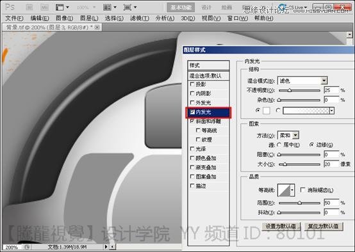355x252 pixels.
Task: Switch to the 绘画 workspace
Action: pos(226,8)
